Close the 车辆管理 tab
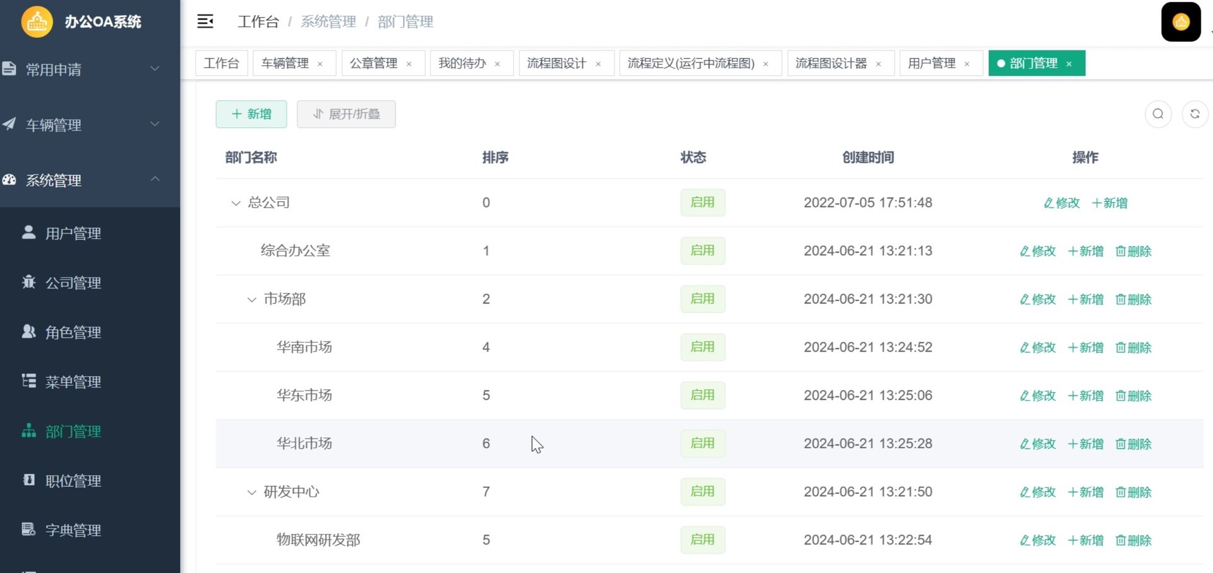Image resolution: width=1213 pixels, height=573 pixels. 320,64
